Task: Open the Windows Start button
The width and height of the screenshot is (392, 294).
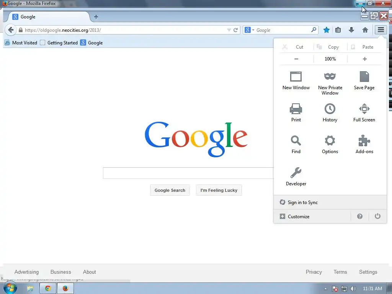Action: (x=10, y=288)
